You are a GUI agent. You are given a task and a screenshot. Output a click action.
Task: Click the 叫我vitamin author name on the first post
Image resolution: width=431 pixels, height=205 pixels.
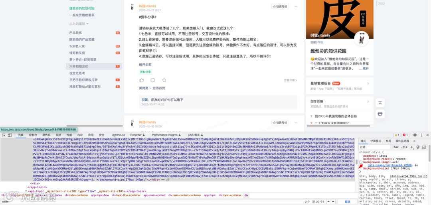tap(147, 6)
